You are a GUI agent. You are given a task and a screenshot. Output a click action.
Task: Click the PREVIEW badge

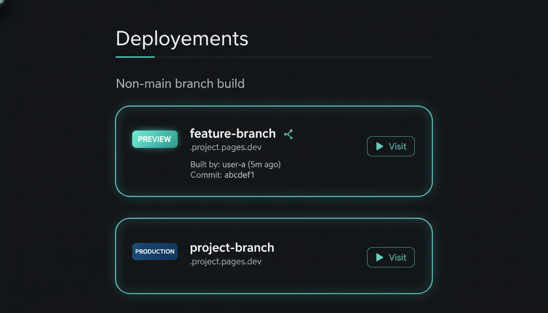point(155,139)
